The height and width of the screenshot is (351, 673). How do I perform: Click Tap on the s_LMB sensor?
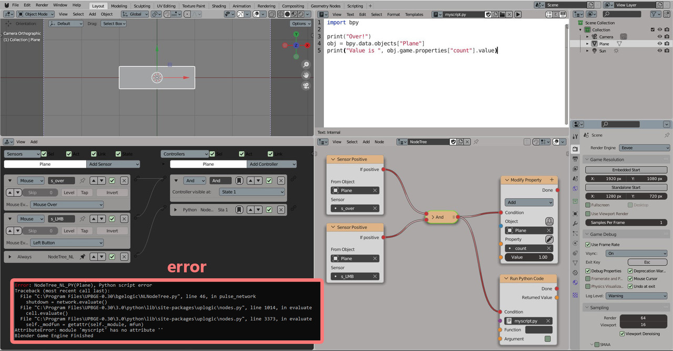tap(84, 230)
